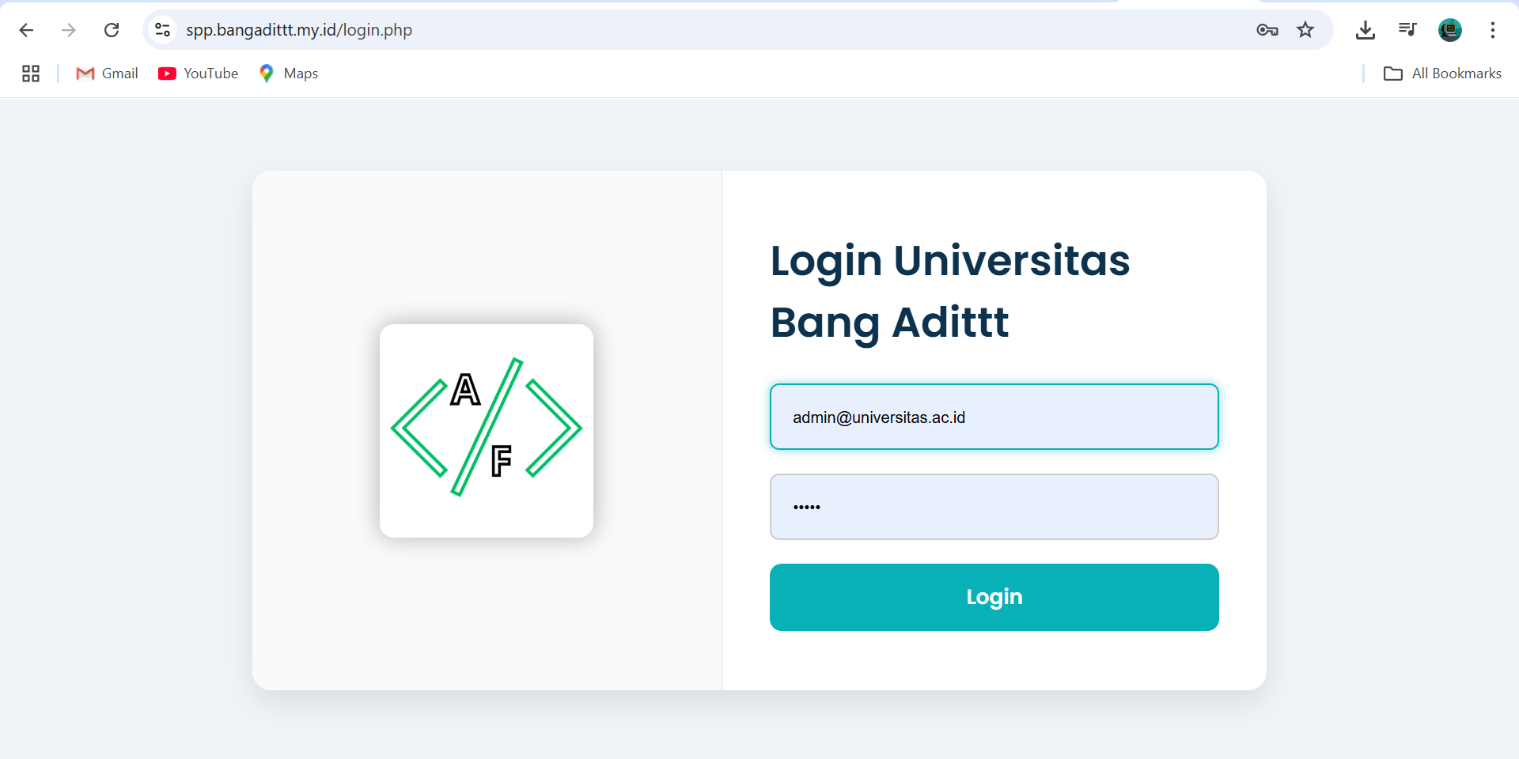Image resolution: width=1519 pixels, height=759 pixels.
Task: Bookmark this page with the star
Action: click(x=1305, y=30)
